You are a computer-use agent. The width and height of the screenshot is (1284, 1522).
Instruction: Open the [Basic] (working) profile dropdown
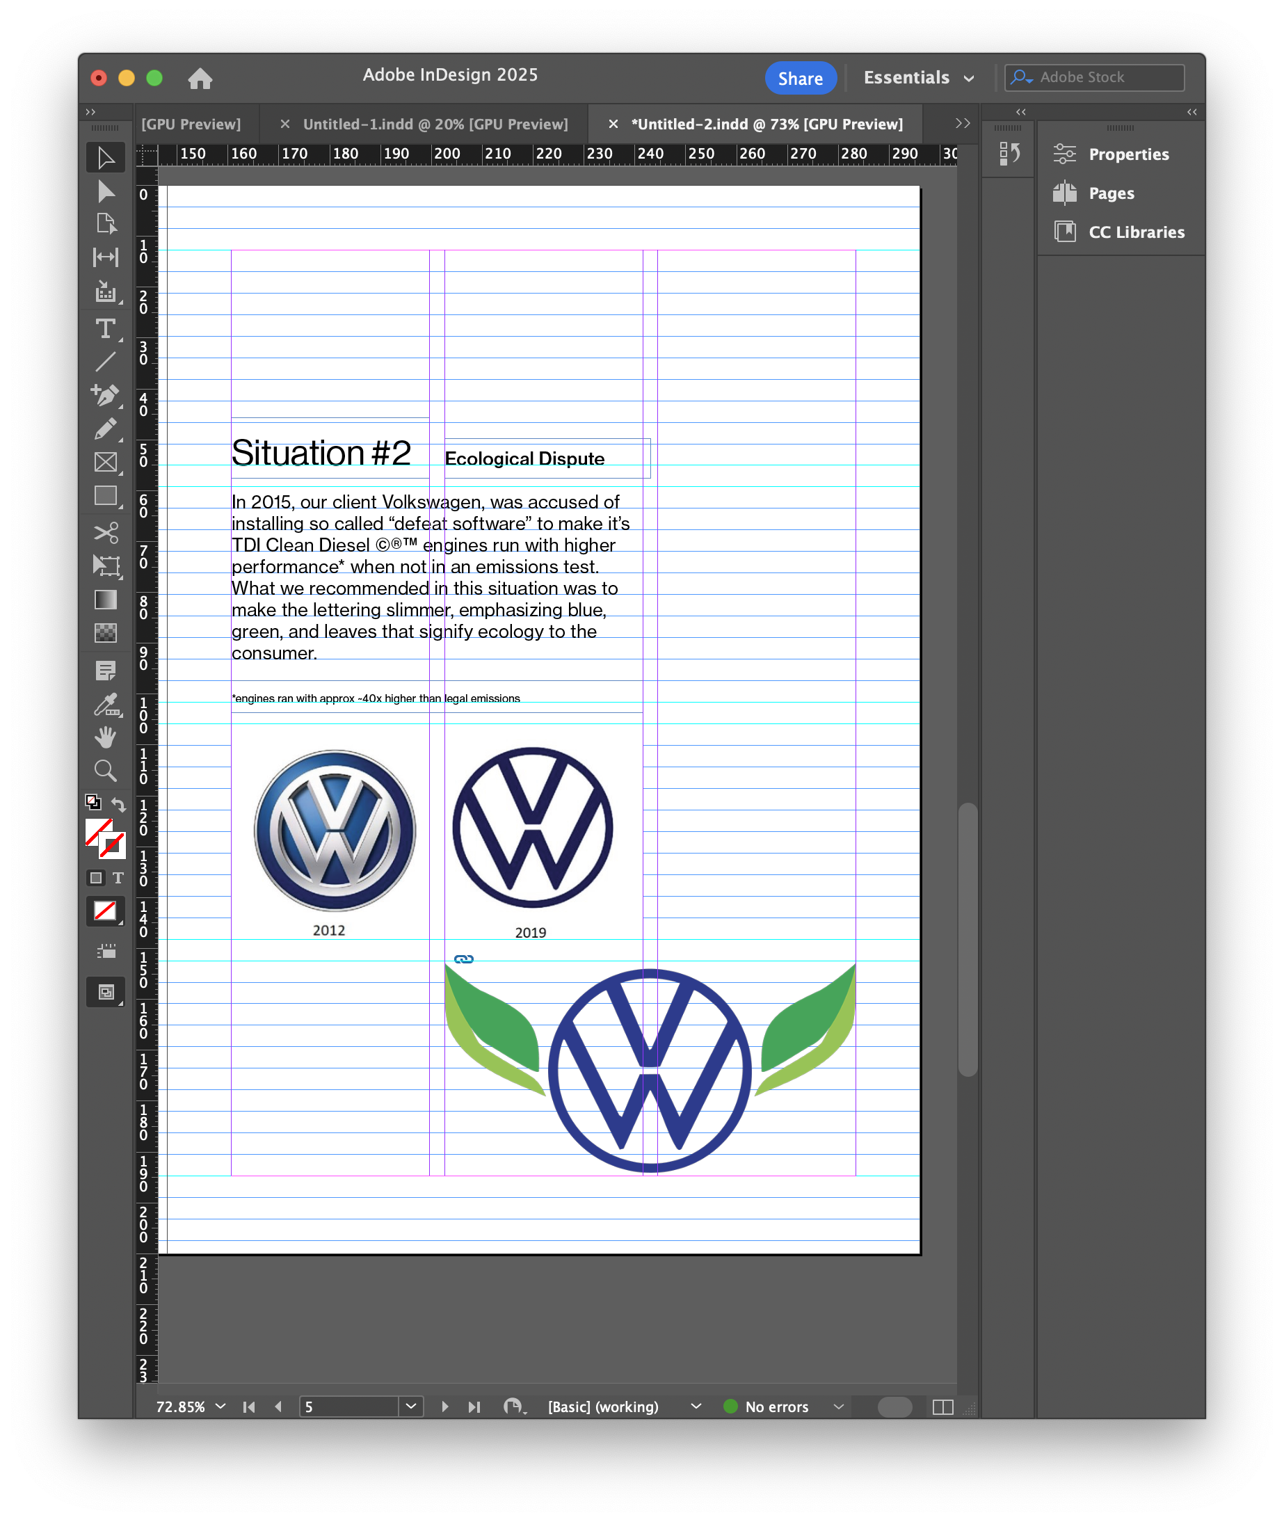coord(696,1407)
